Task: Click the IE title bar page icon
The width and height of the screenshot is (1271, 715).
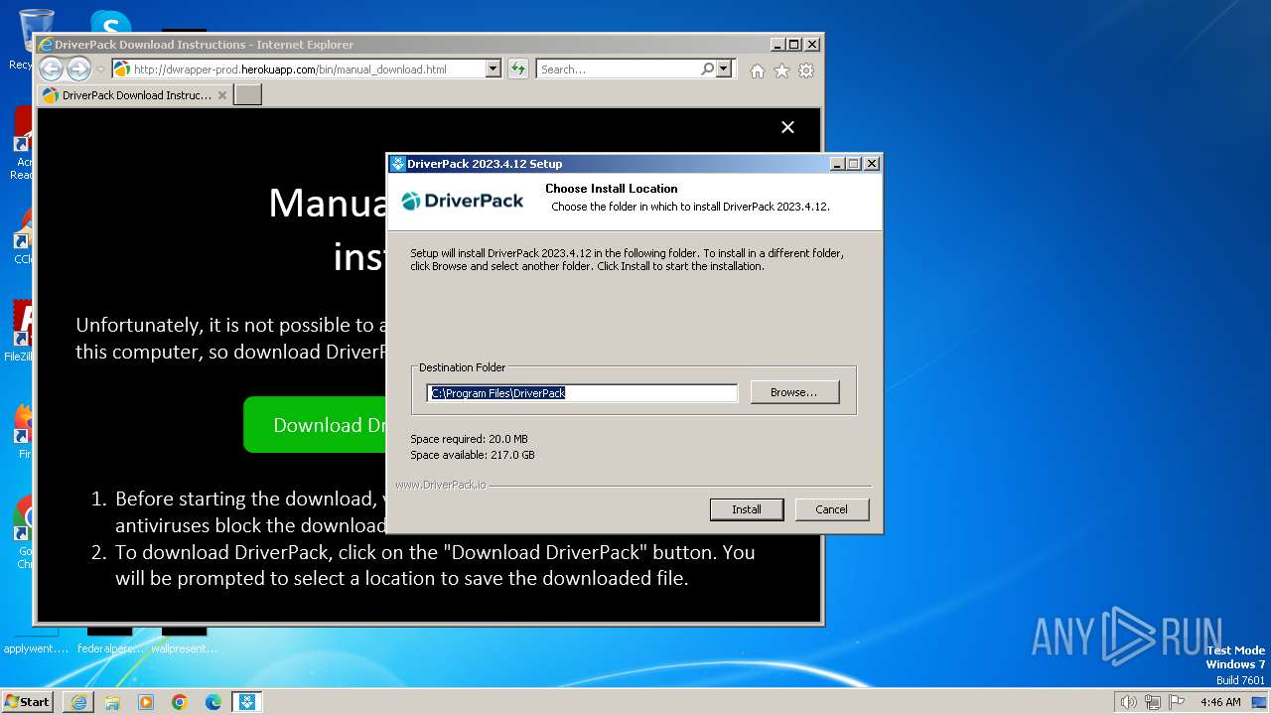Action: tap(46, 45)
